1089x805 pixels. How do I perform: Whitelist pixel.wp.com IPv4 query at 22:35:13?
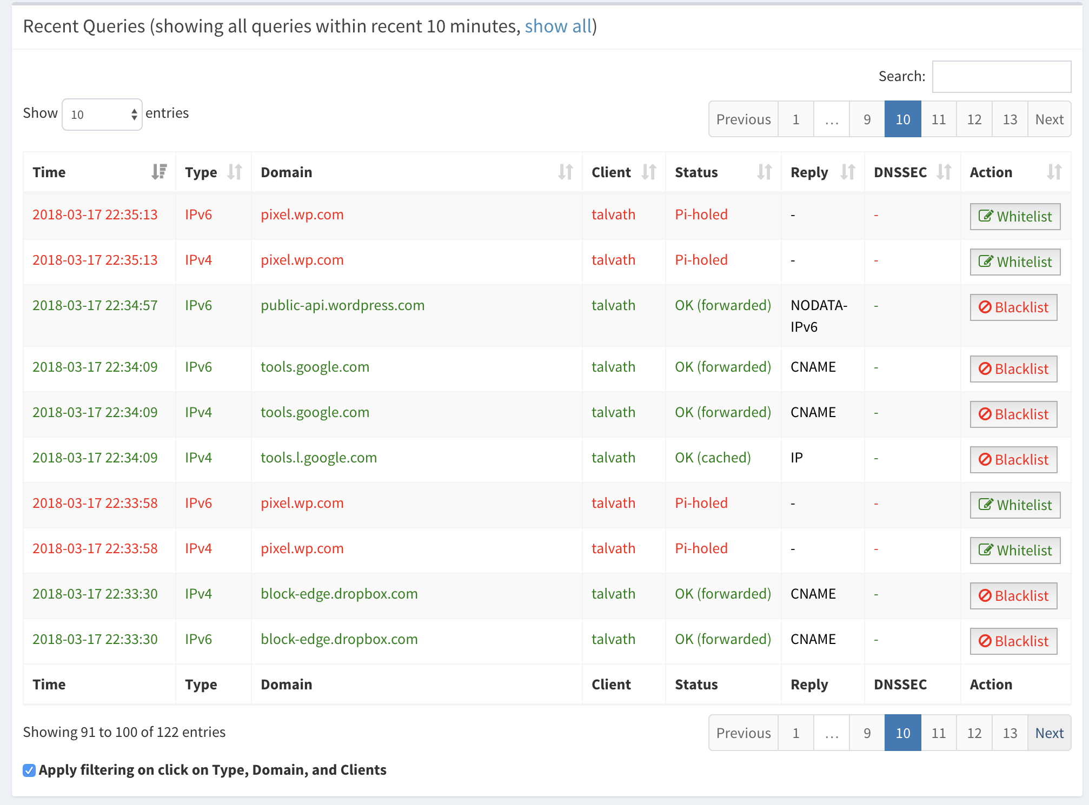tap(1015, 262)
